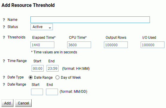Open the Date Range help question mark
The height and width of the screenshot is (108, 166).
[4, 84]
